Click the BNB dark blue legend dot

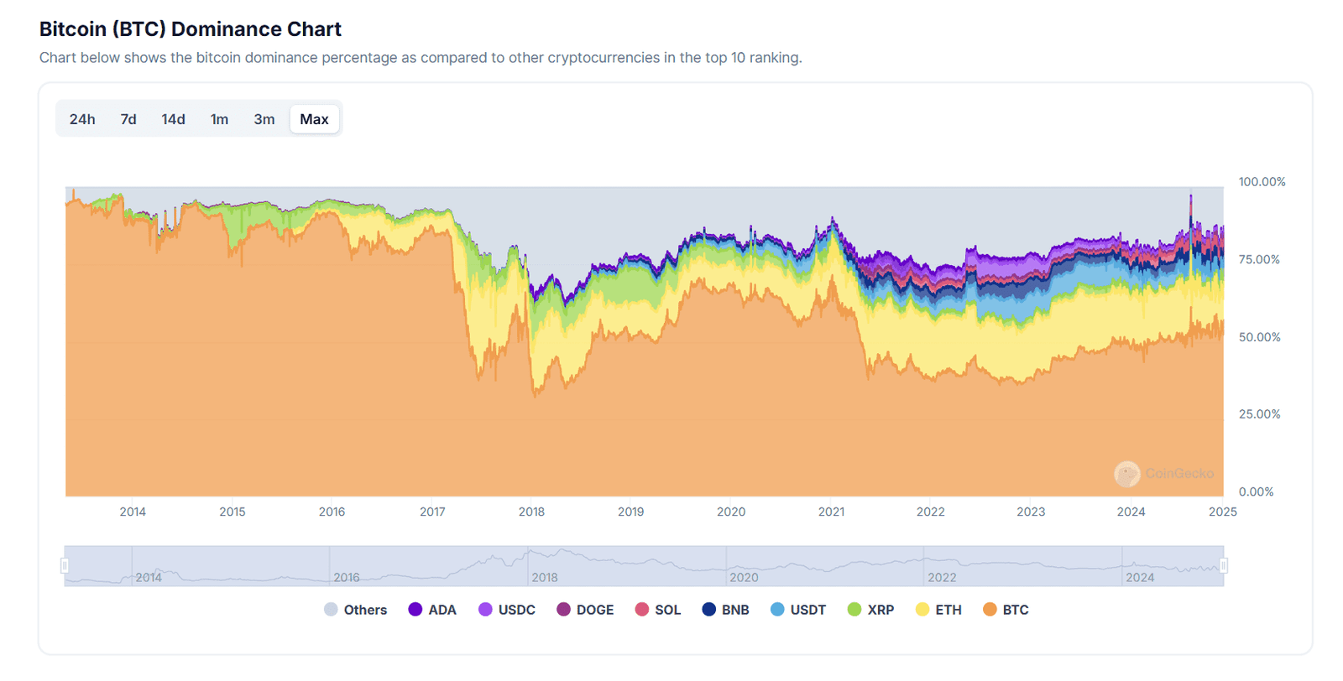point(708,609)
